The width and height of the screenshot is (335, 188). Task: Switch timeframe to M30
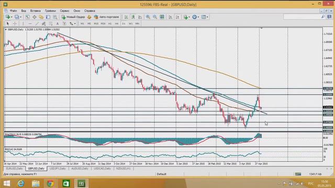(103, 23)
